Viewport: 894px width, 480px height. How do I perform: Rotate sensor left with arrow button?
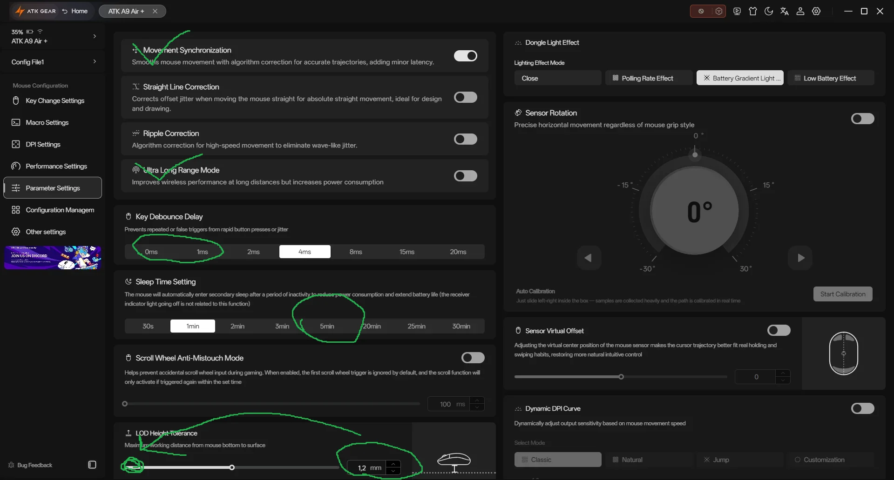(589, 258)
